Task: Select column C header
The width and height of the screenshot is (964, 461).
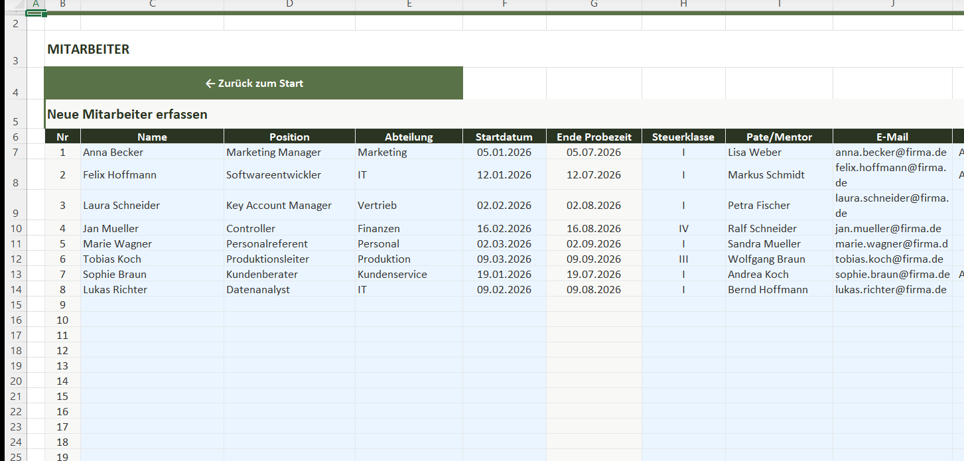Action: tap(152, 5)
